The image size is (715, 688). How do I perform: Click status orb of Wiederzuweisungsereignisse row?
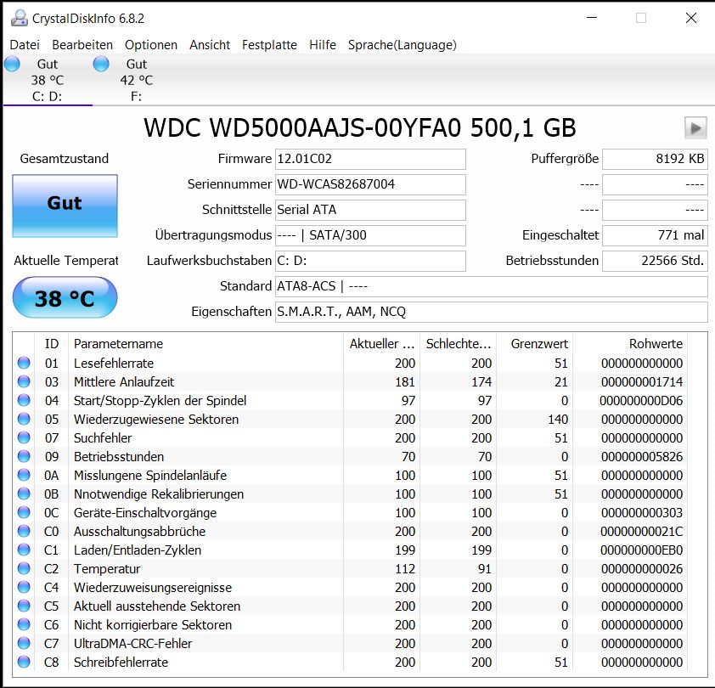24,588
